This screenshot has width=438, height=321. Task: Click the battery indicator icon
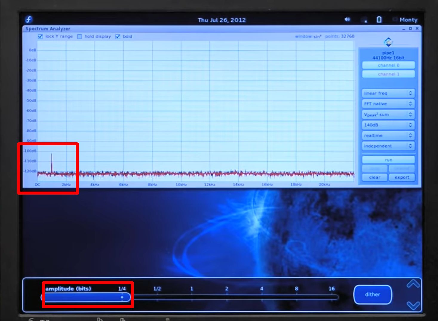coord(379,20)
